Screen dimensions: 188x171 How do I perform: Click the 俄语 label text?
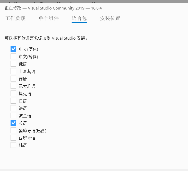tap(23, 64)
